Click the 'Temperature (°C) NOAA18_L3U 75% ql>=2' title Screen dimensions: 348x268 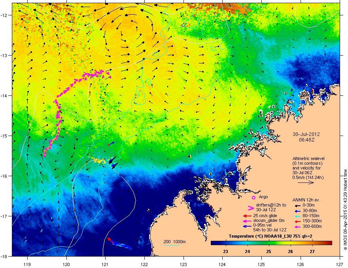click(x=270, y=236)
